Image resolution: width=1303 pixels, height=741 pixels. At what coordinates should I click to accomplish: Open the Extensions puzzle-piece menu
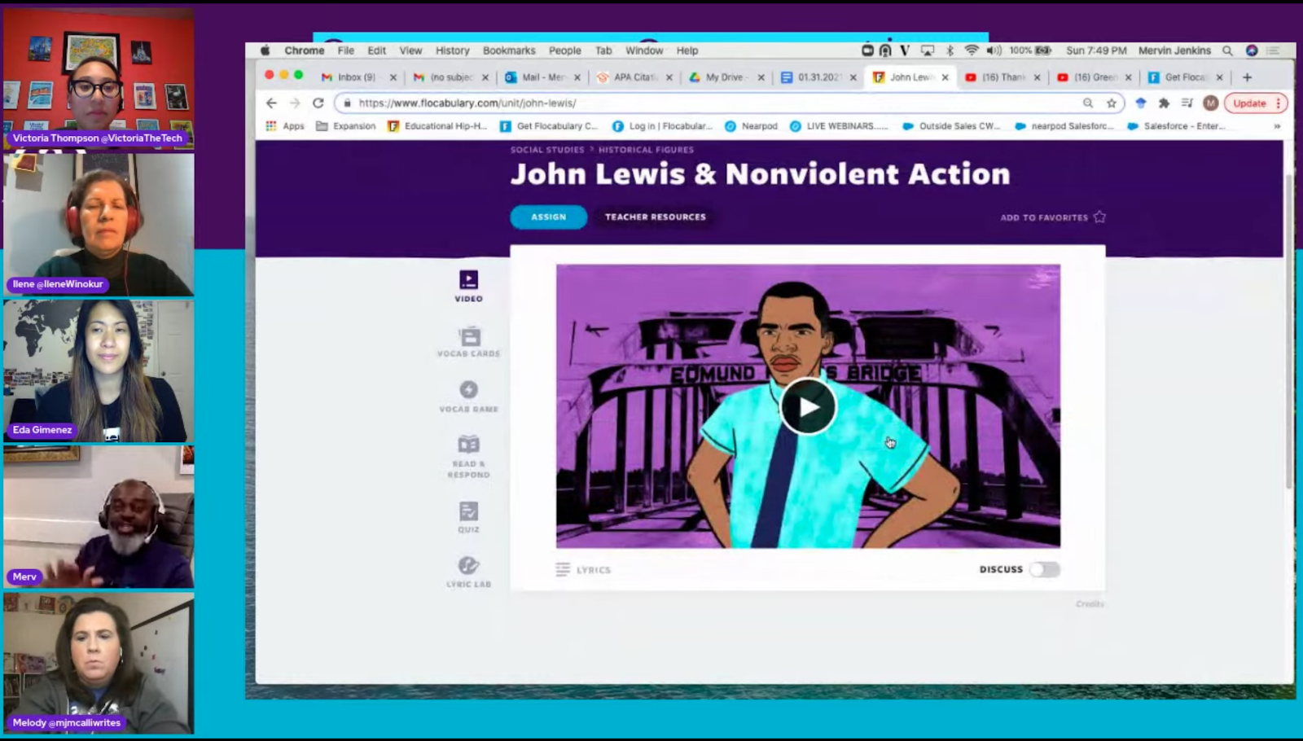(x=1164, y=103)
